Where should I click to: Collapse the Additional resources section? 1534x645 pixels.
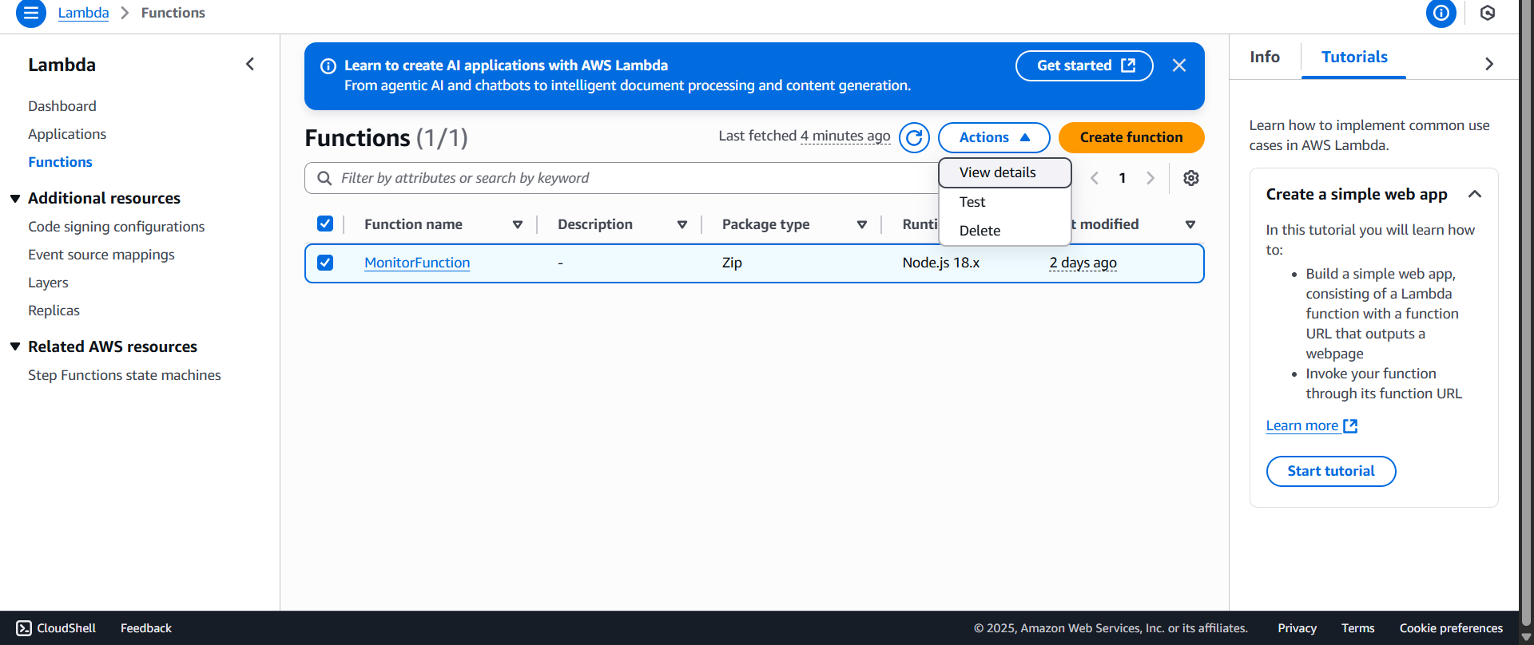(x=15, y=198)
